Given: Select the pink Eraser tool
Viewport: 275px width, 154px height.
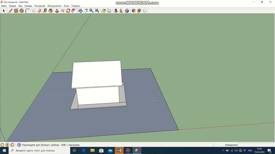Looking at the screenshot, I should [40, 11].
